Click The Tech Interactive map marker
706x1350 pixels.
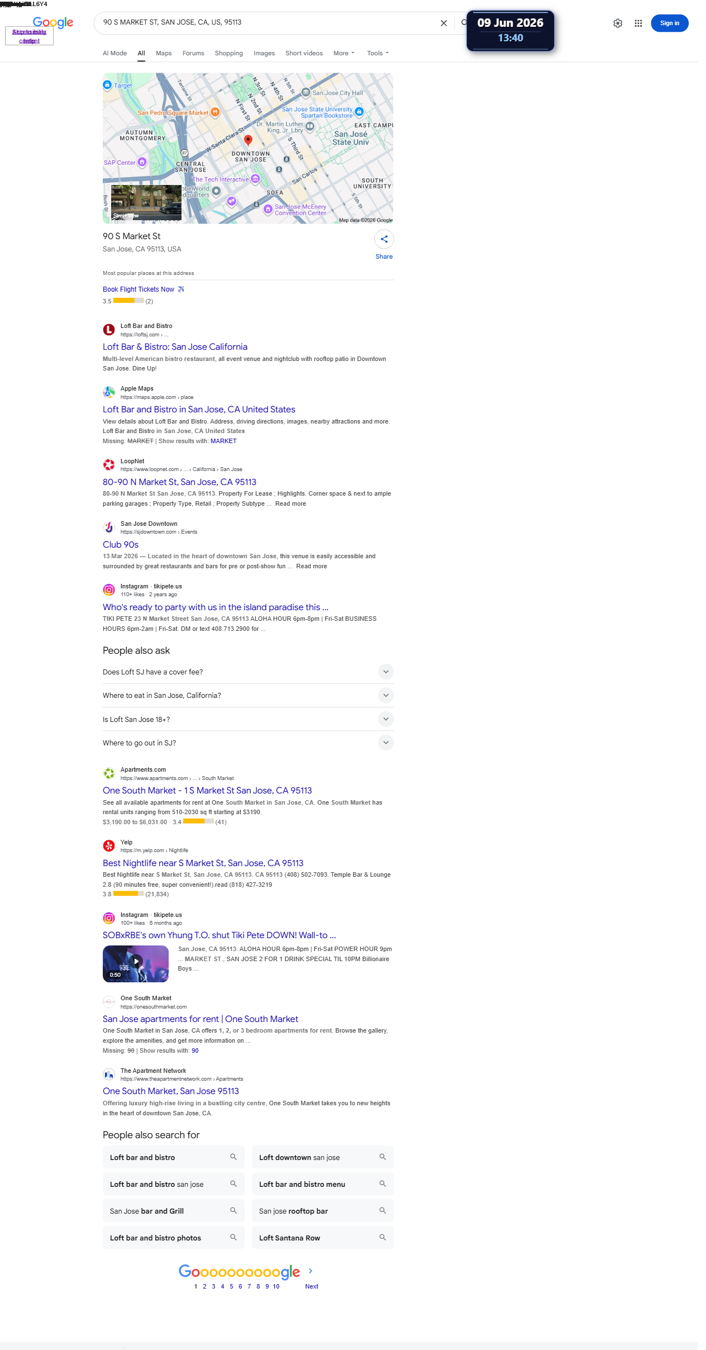point(255,179)
